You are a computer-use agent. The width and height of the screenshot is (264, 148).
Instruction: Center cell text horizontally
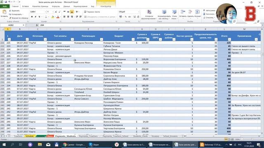pyautogui.click(x=68, y=17)
